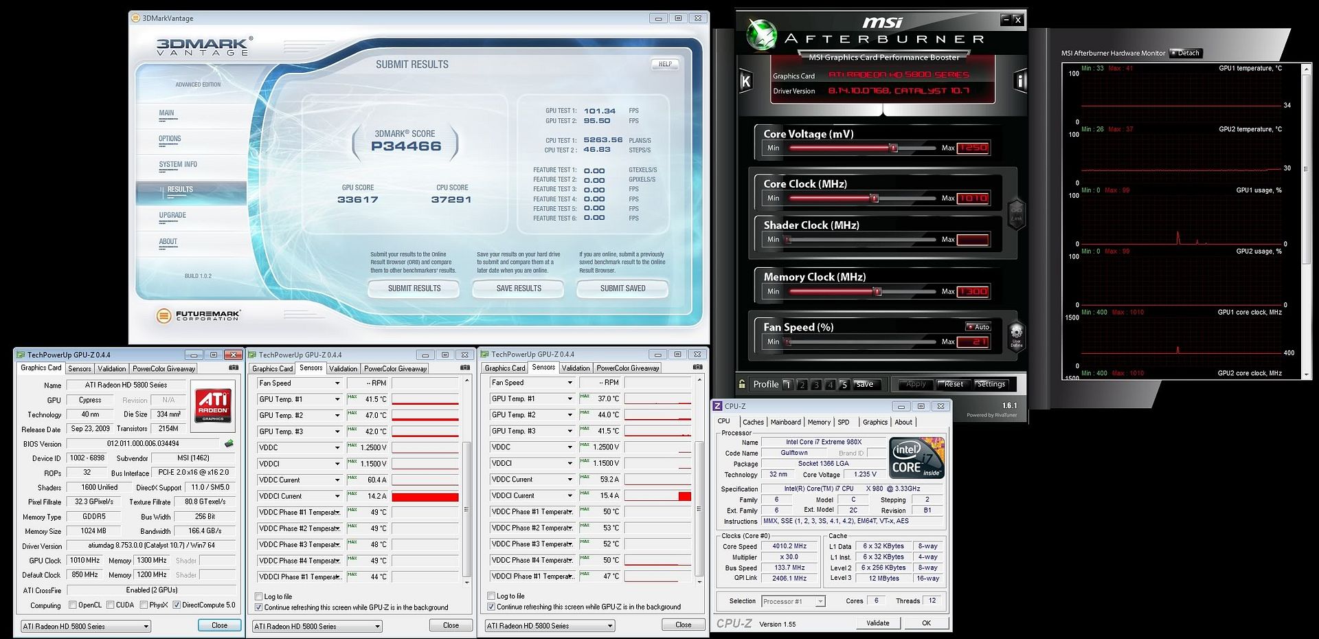Click Afterburner Reset button
Viewport: 1319px width, 639px height.
click(x=954, y=385)
